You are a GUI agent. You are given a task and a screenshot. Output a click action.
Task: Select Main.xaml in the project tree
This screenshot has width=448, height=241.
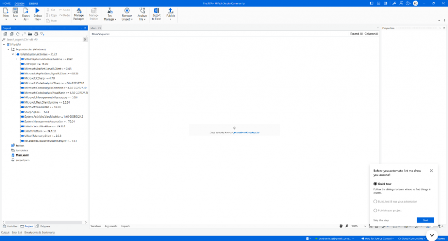point(22,155)
